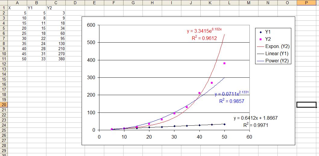Click the Y2 data point at x=40

pyautogui.click(x=199, y=93)
